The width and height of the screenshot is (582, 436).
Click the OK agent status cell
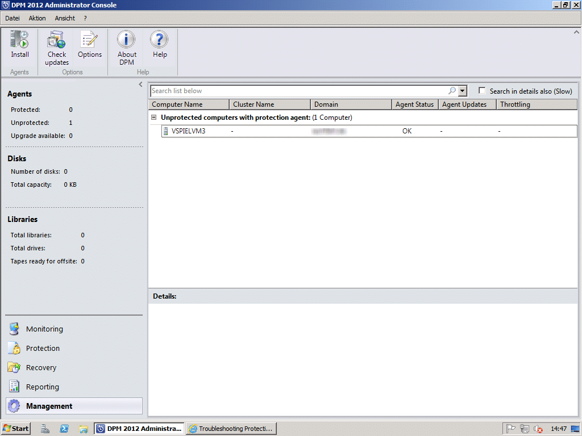pyautogui.click(x=407, y=131)
